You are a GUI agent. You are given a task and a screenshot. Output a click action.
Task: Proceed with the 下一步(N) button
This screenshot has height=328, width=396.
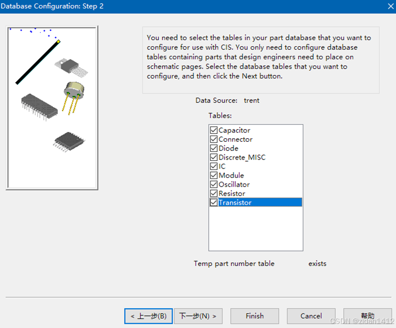(198, 316)
